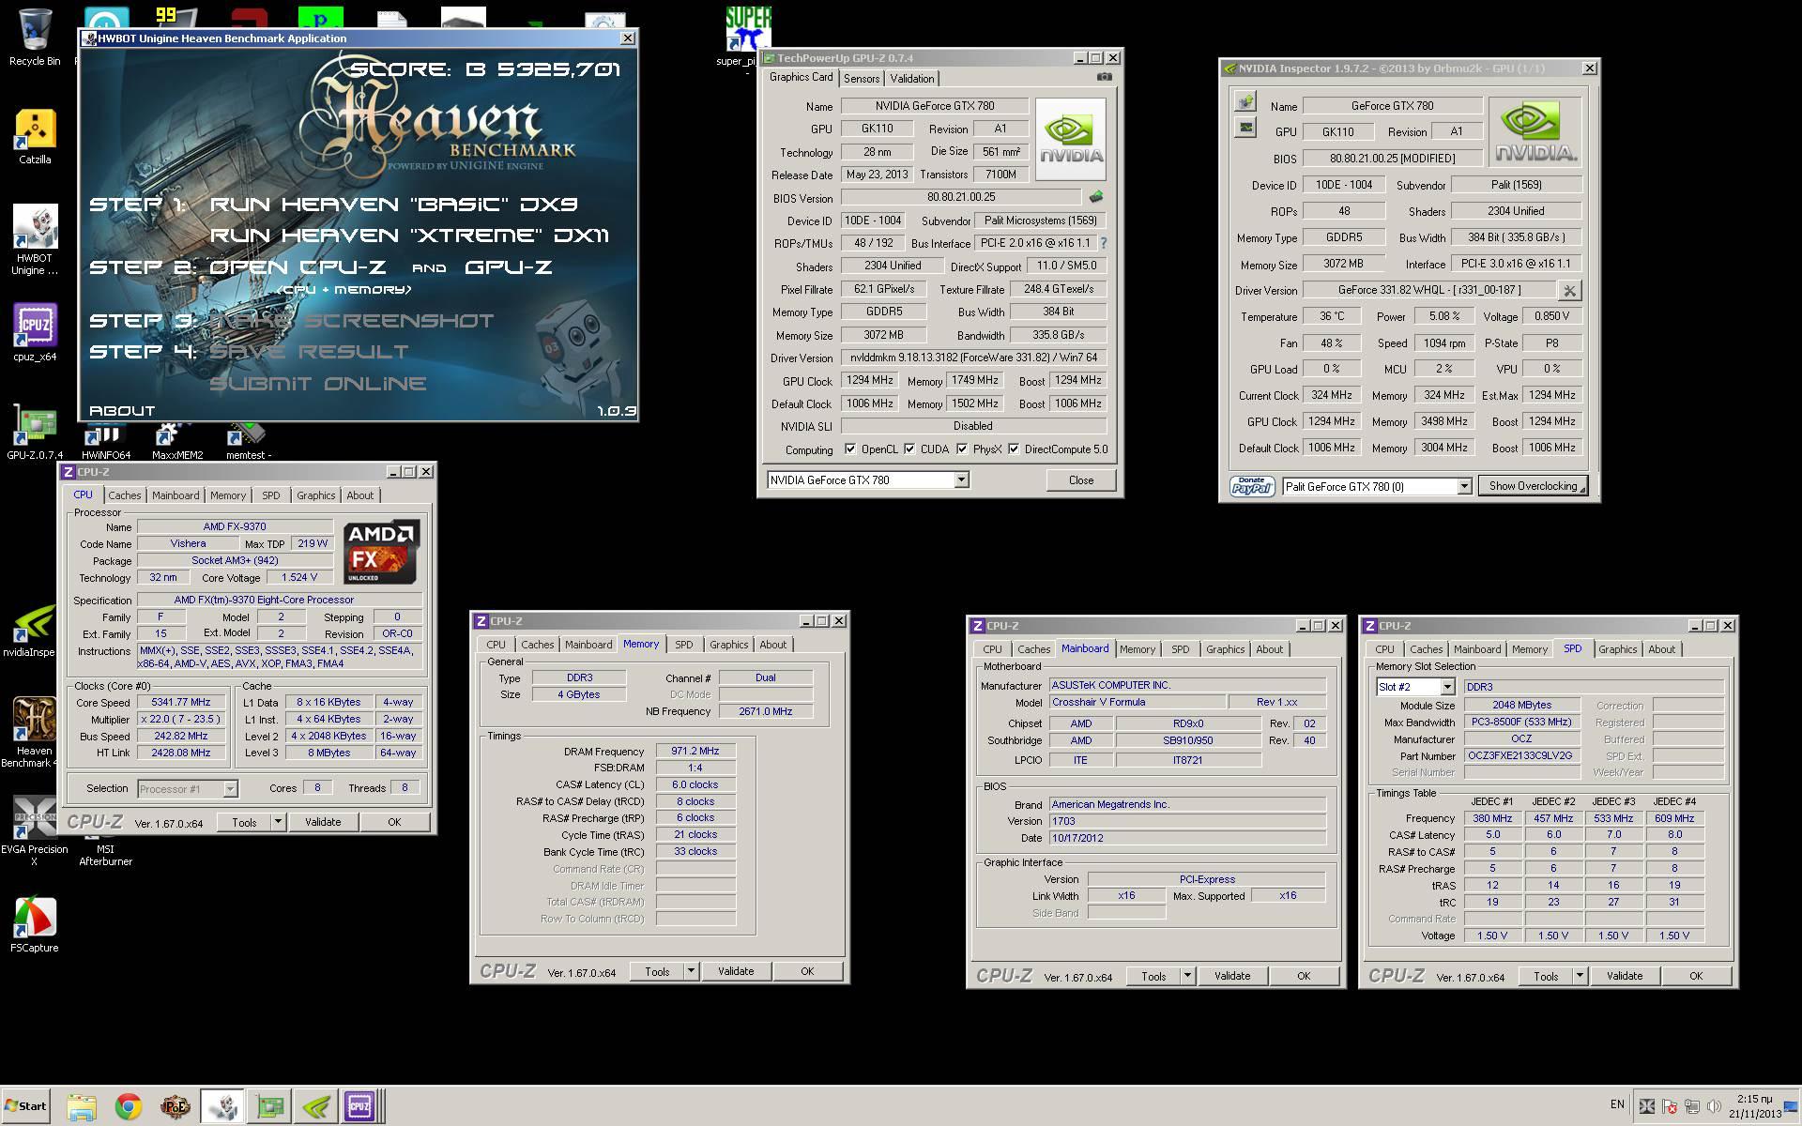
Task: Switch to NVIDIA Inspector taskbar button
Action: click(x=316, y=1106)
